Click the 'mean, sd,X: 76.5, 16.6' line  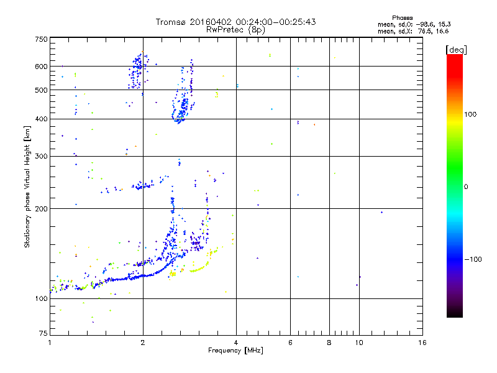point(413,31)
